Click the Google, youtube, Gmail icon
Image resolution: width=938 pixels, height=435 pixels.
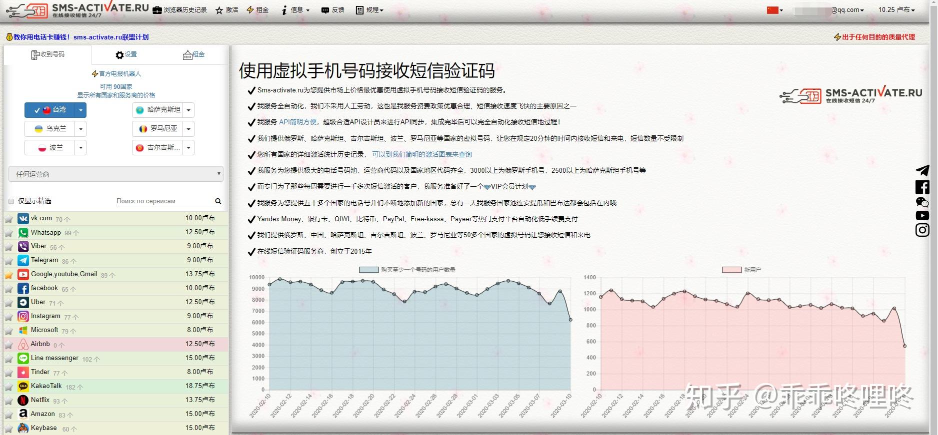click(23, 275)
